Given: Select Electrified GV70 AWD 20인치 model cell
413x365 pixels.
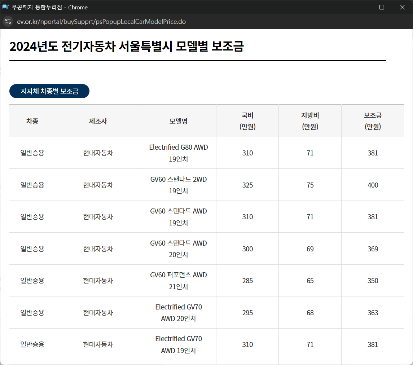Looking at the screenshot, I should click(x=178, y=313).
